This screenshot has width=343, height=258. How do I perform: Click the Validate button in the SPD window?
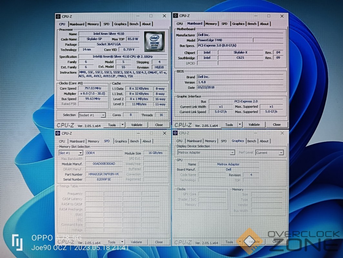pyautogui.click(x=136, y=242)
